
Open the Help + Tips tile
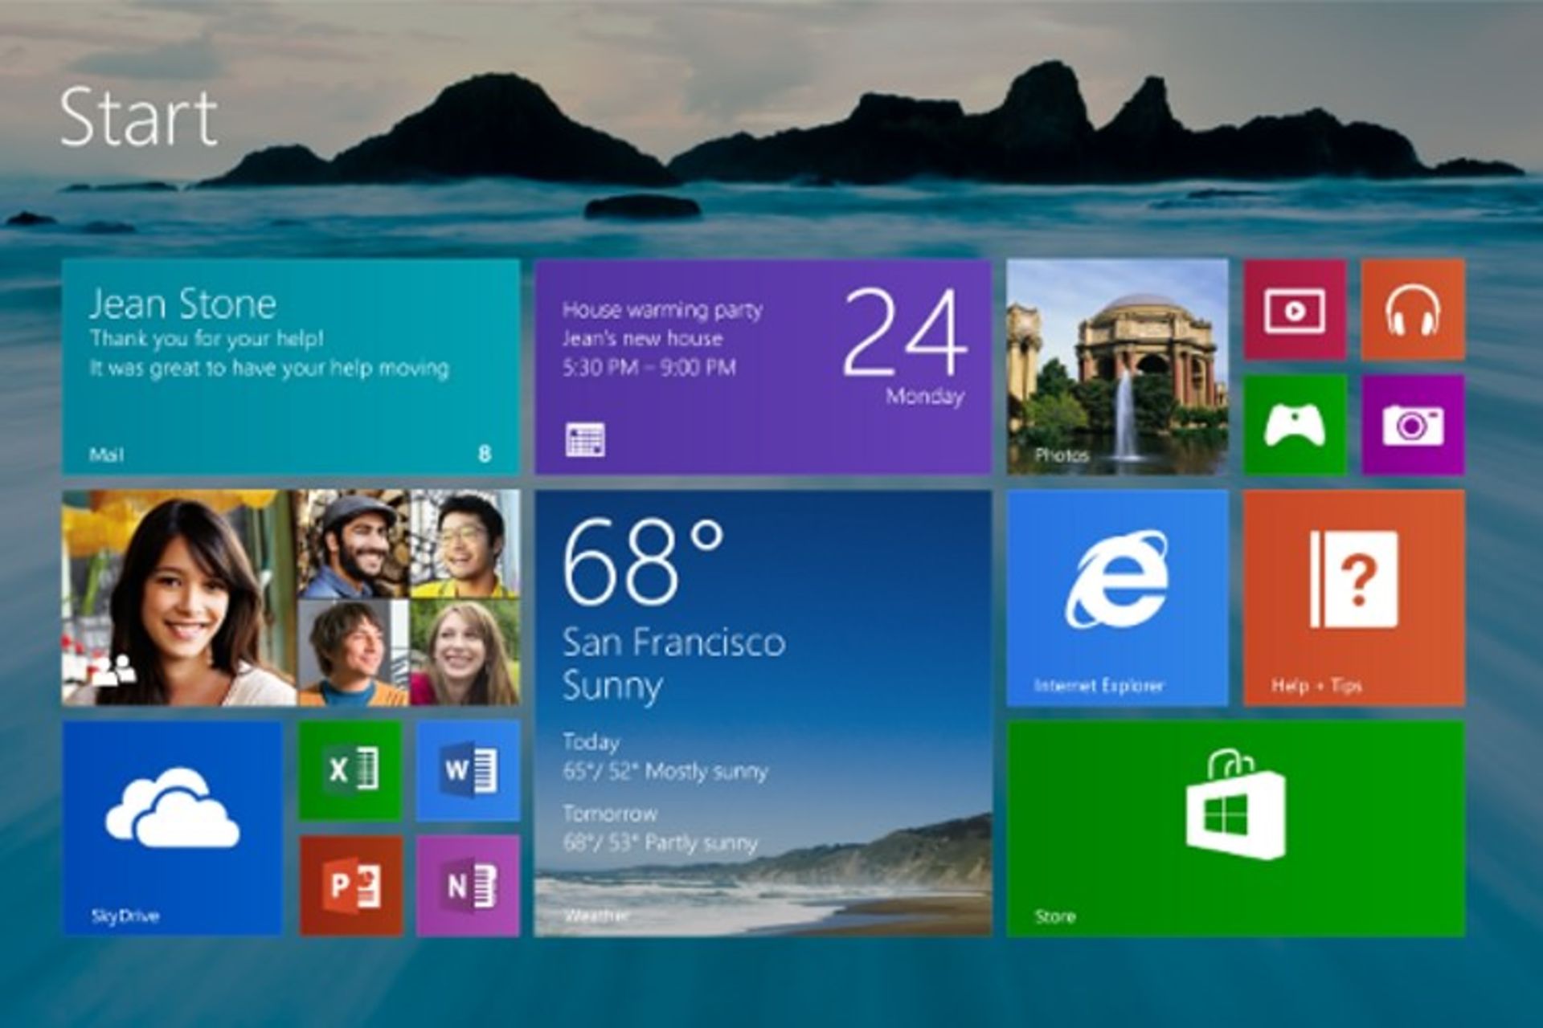pos(1354,598)
